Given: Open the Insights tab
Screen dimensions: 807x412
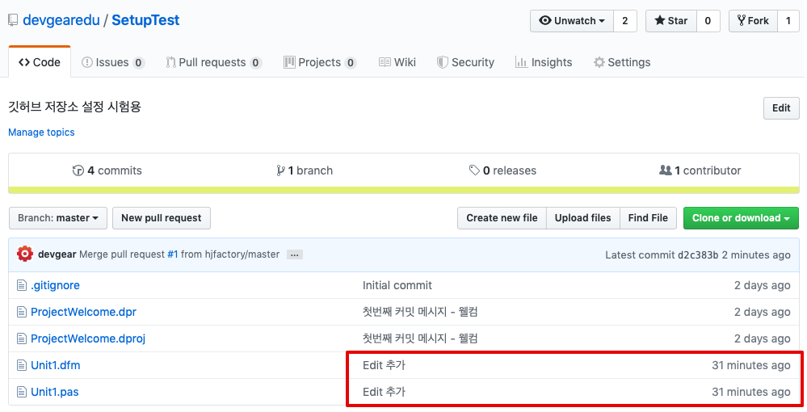Looking at the screenshot, I should point(544,62).
